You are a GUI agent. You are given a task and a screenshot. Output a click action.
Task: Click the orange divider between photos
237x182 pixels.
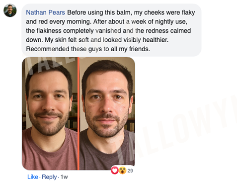click(79, 113)
